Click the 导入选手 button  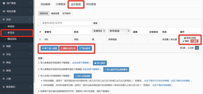(100, 63)
